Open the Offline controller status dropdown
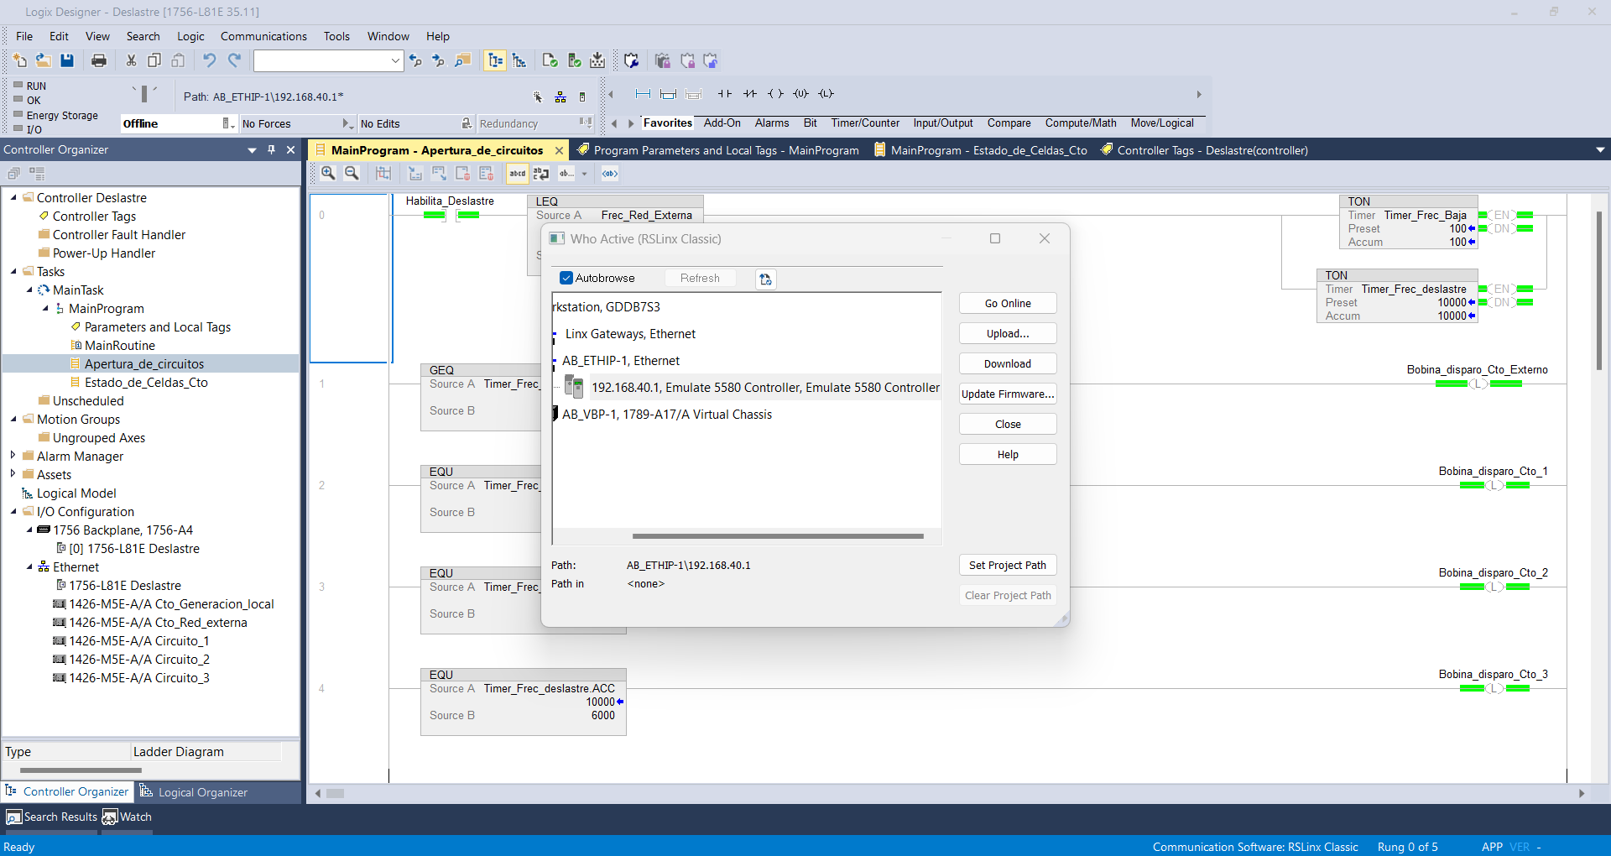 point(227,123)
